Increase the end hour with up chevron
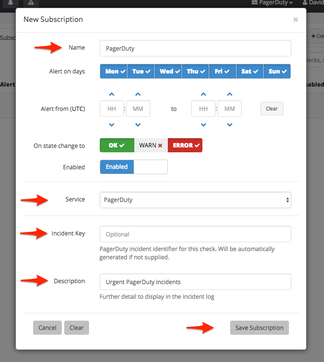 pos(203,94)
